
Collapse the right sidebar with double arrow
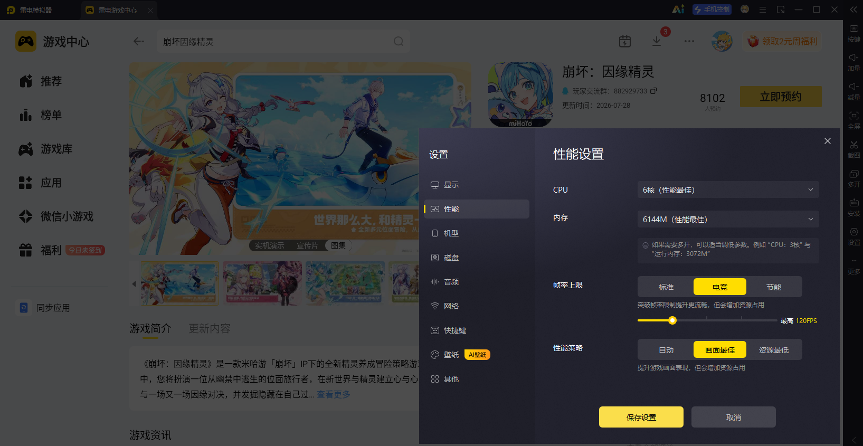click(853, 10)
